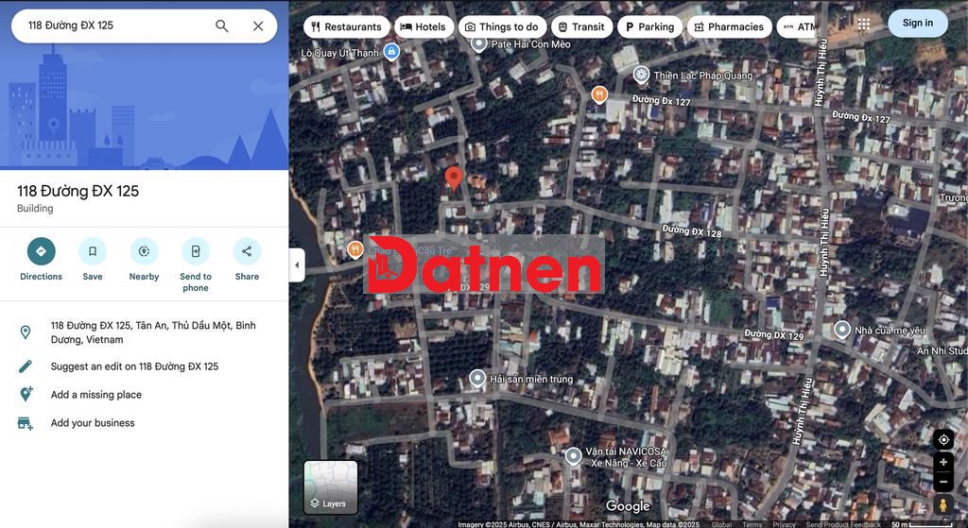Screen dimensions: 968x528
Task: Select the Pharmacies category chip
Action: click(729, 27)
